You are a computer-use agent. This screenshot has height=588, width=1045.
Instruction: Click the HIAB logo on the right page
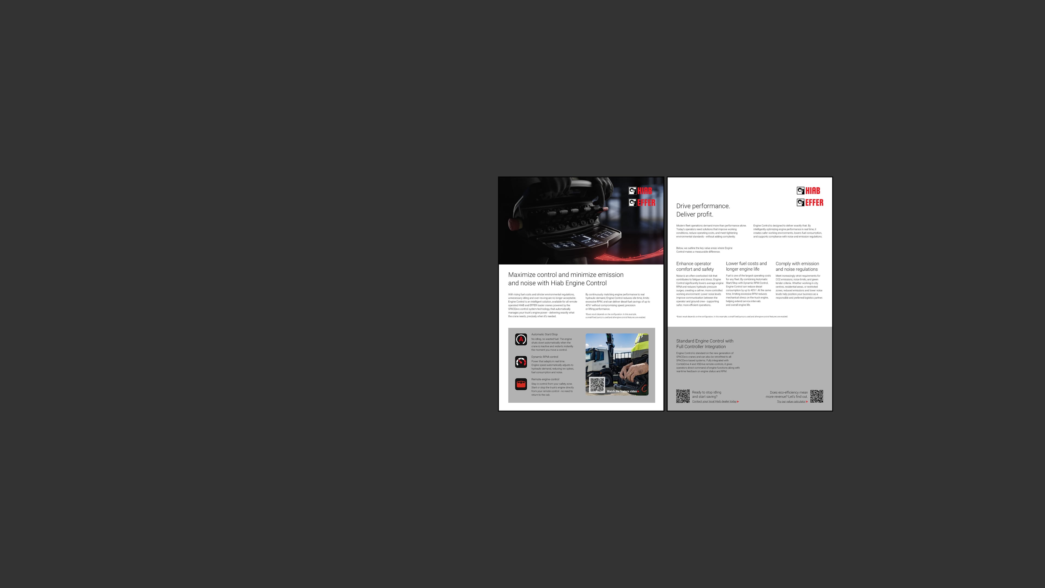pyautogui.click(x=809, y=191)
